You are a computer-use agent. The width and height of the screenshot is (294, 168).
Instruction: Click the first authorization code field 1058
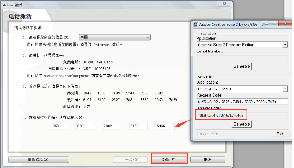59,126
